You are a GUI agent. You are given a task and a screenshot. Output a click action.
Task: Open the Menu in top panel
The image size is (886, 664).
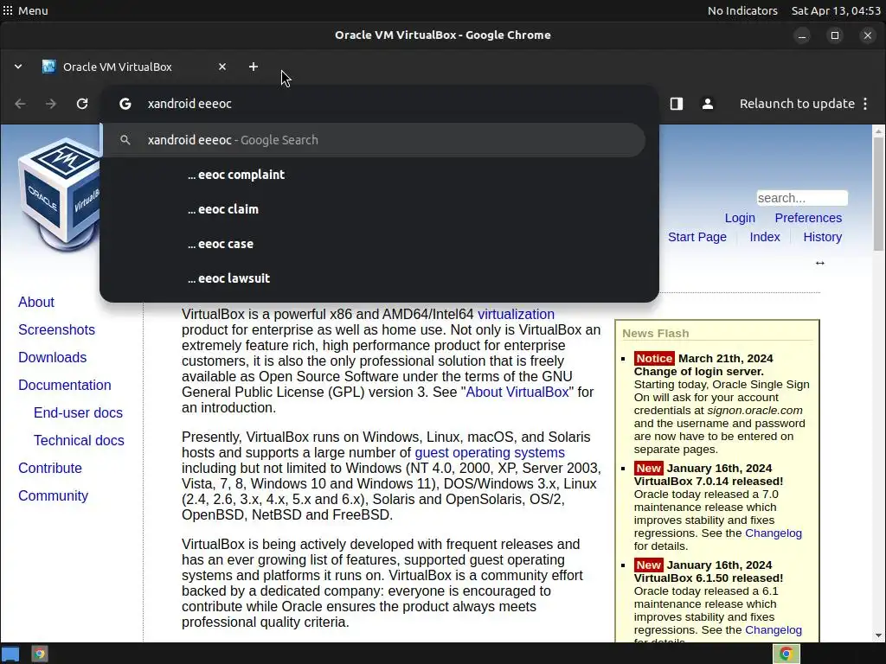25,10
